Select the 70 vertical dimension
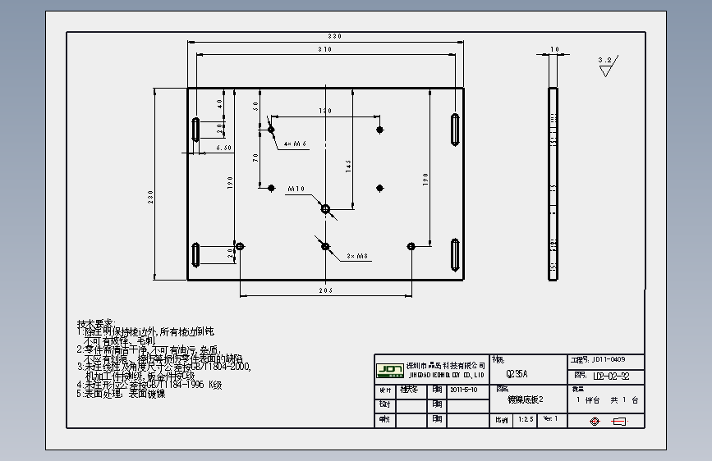 (255, 157)
